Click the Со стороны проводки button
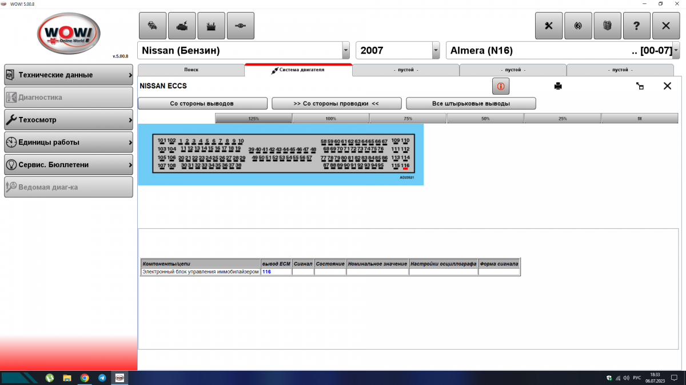The image size is (686, 385). coord(336,104)
